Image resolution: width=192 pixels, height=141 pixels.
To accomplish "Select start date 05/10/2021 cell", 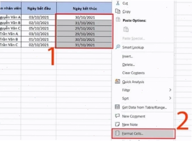I will (39, 28).
